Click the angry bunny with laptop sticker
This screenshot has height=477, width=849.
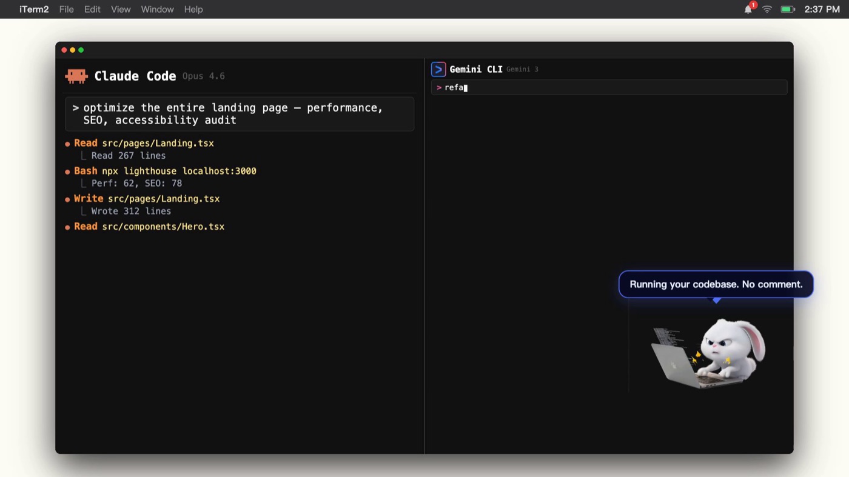708,353
